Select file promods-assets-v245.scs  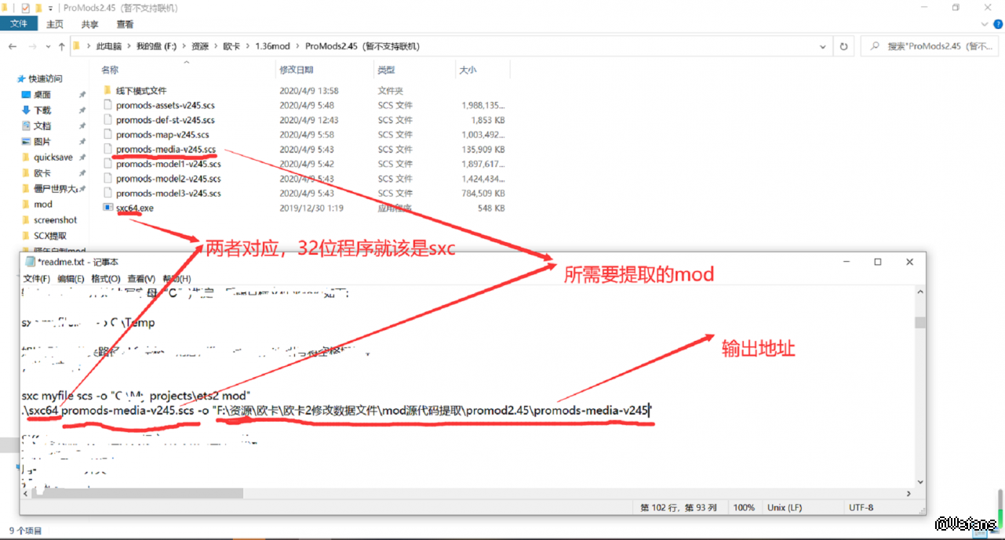pos(165,105)
